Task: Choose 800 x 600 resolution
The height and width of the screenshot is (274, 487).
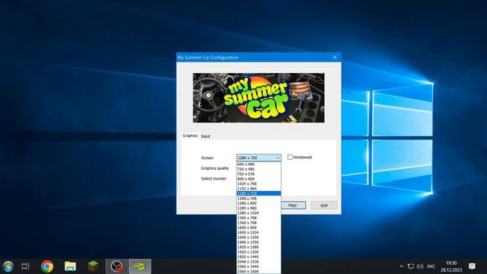Action: pyautogui.click(x=259, y=179)
